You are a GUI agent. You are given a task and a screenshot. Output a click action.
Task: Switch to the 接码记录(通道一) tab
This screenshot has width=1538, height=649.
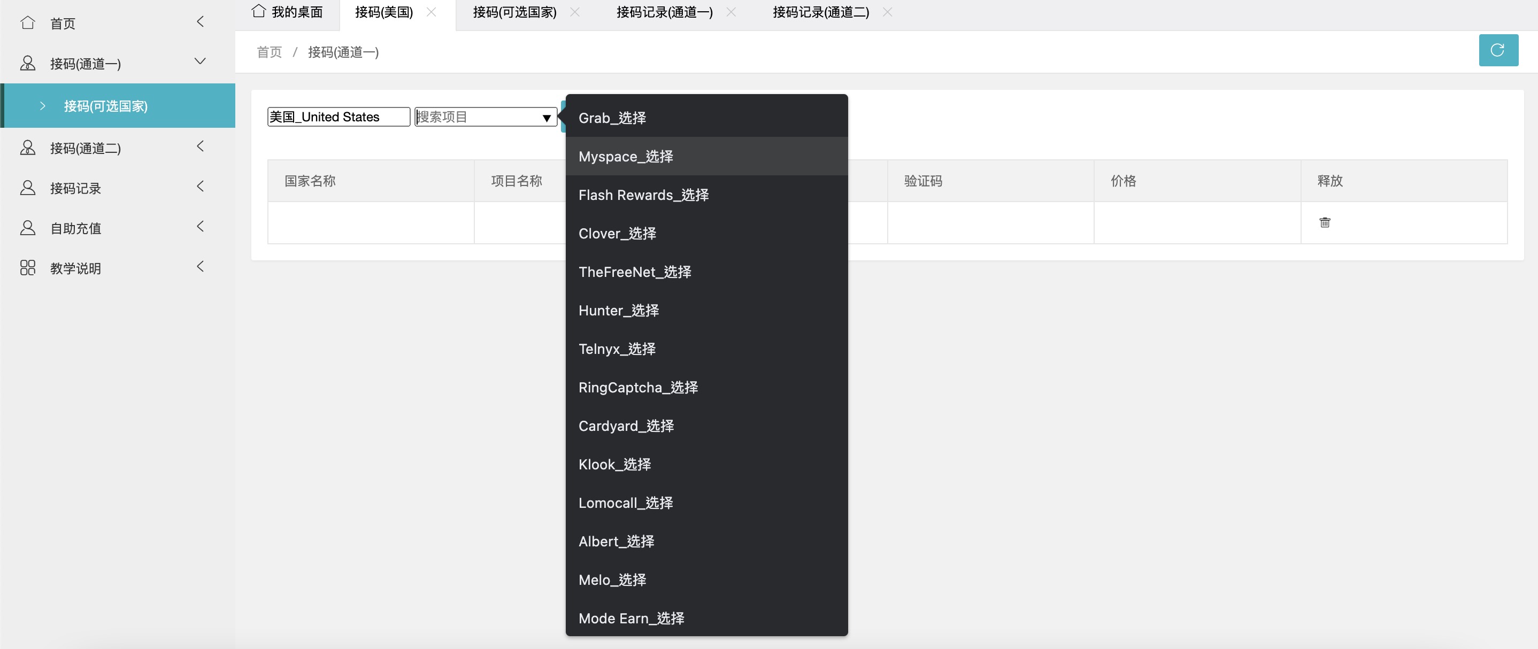[x=665, y=12]
